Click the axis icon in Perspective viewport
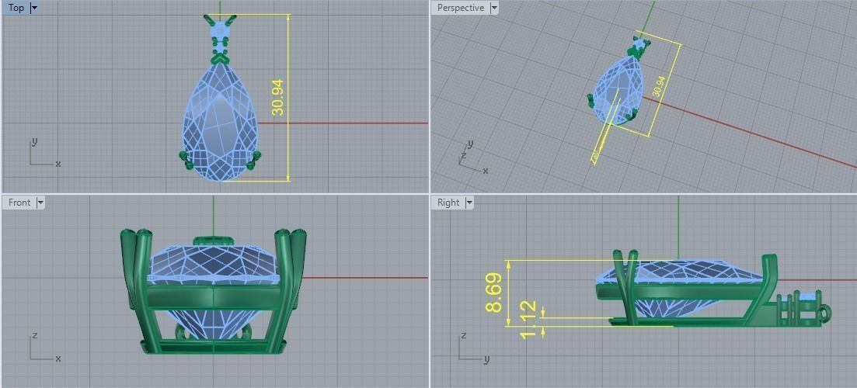 tap(473, 159)
